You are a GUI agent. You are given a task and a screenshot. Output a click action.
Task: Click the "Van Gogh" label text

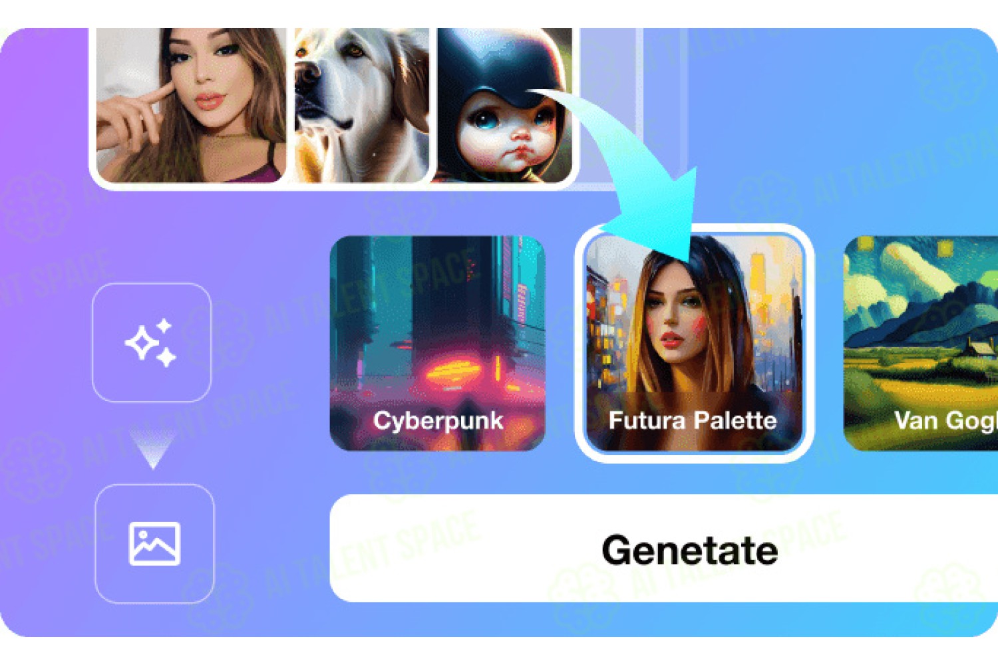click(945, 420)
